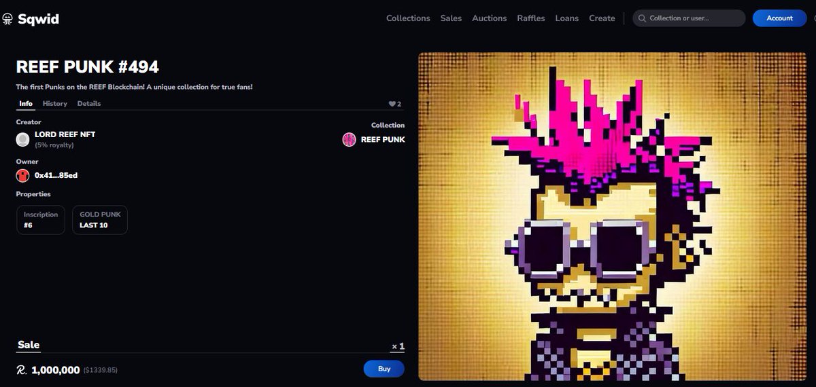Viewport: 816px width, 387px height.
Task: Click the '× 1' quantity label
Action: pos(398,347)
